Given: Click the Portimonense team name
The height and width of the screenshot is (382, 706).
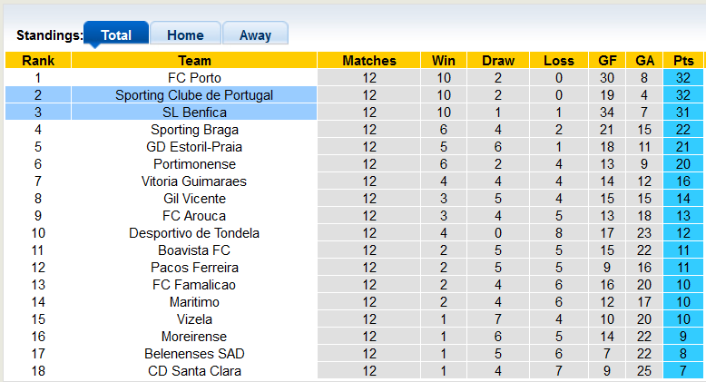Looking at the screenshot, I should click(194, 164).
